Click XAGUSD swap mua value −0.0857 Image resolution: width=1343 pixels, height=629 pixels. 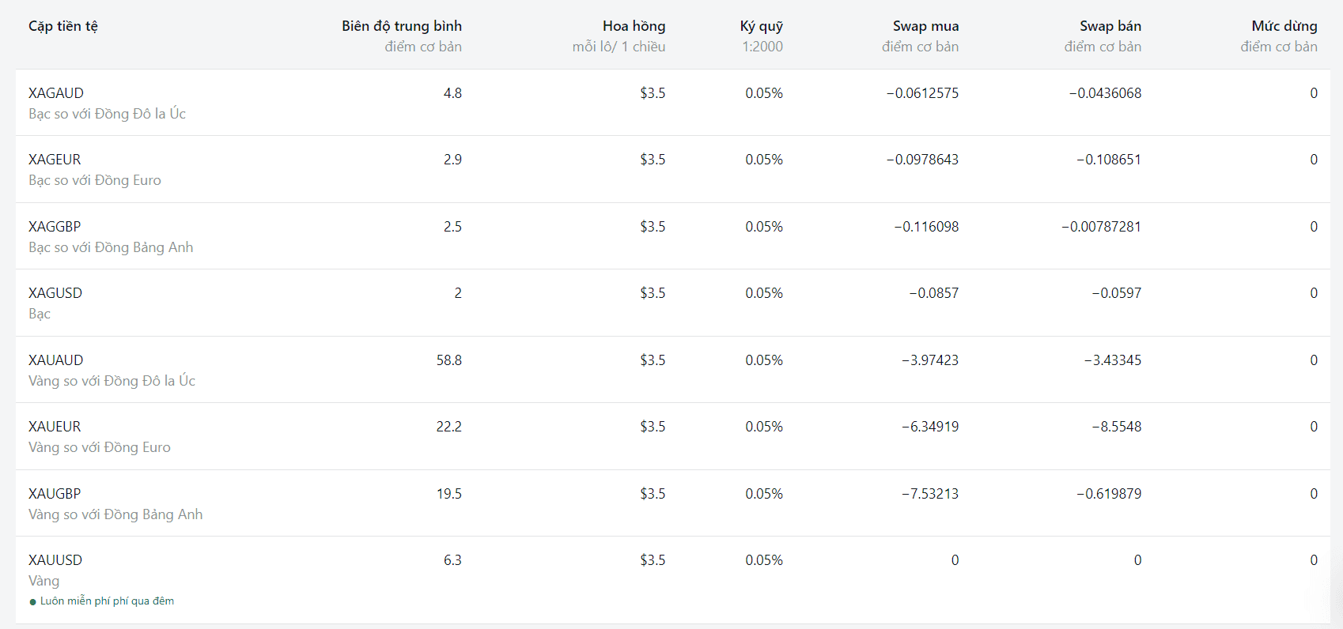click(934, 293)
